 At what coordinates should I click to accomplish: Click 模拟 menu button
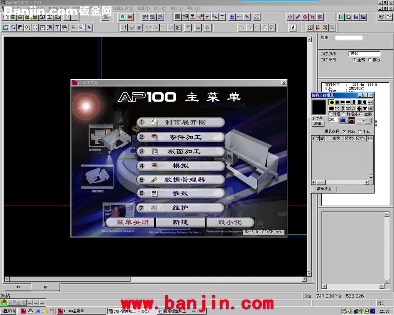[x=180, y=166]
